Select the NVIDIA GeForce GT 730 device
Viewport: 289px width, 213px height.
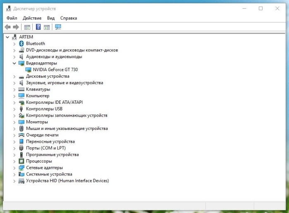[x=55, y=70]
